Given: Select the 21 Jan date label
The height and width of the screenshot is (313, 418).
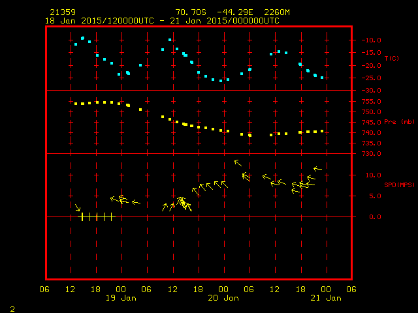Looking at the screenshot, I should pos(326,298).
